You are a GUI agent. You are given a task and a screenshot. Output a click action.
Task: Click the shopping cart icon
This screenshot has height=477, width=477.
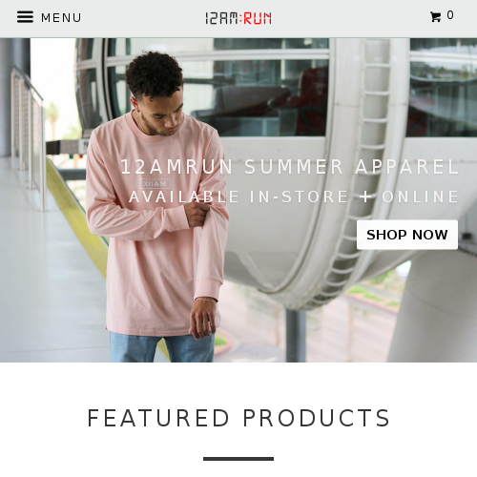[435, 17]
